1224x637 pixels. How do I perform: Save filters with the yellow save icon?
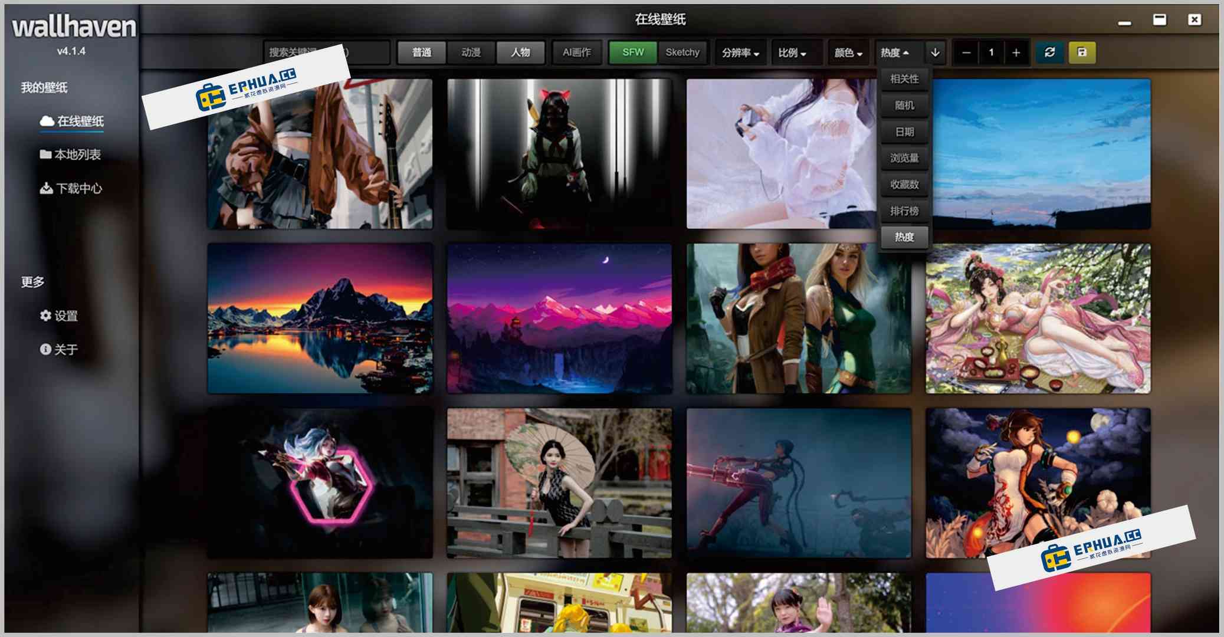pyautogui.click(x=1082, y=52)
